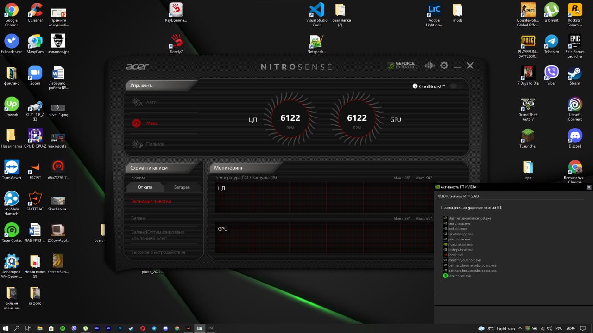
Task: Open the Windows Start menu
Action: [x=6, y=328]
